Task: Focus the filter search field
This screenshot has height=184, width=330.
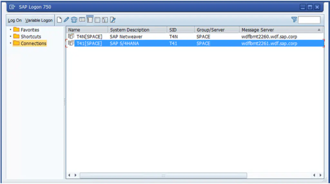Action: click(309, 20)
